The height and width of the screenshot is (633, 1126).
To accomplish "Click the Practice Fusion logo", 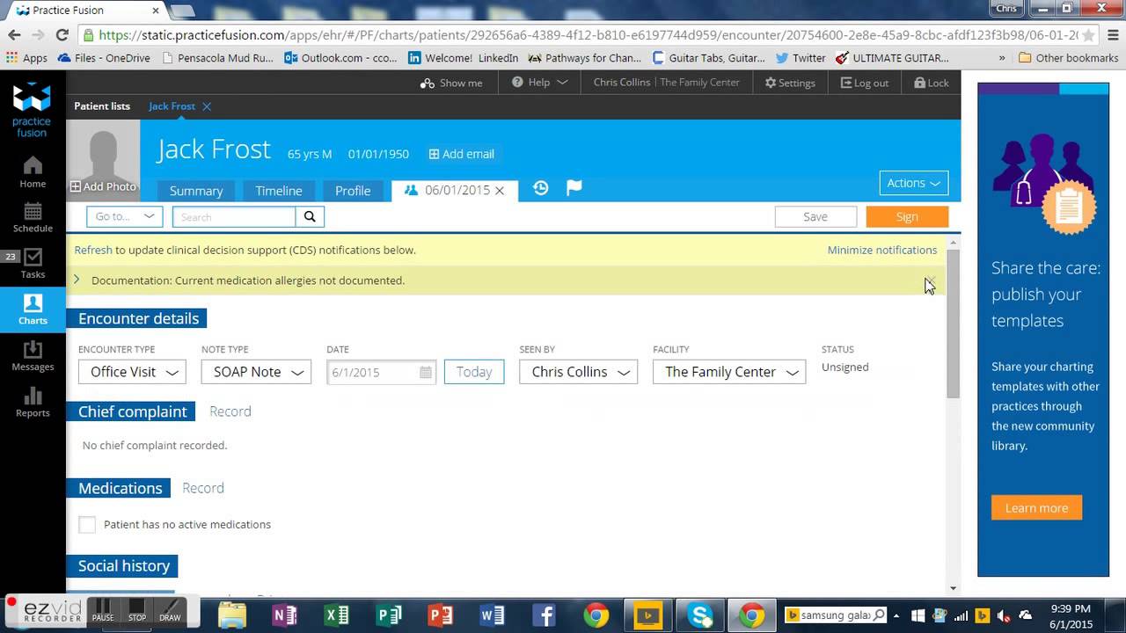I will click(x=33, y=110).
